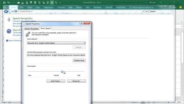Maximize the Control Panel window

[x=166, y=6]
